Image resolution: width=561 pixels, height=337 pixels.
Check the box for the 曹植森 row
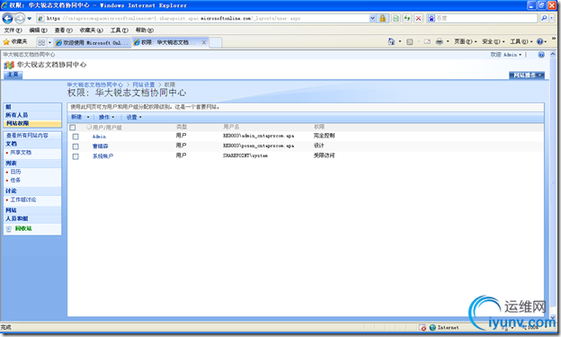coord(76,146)
